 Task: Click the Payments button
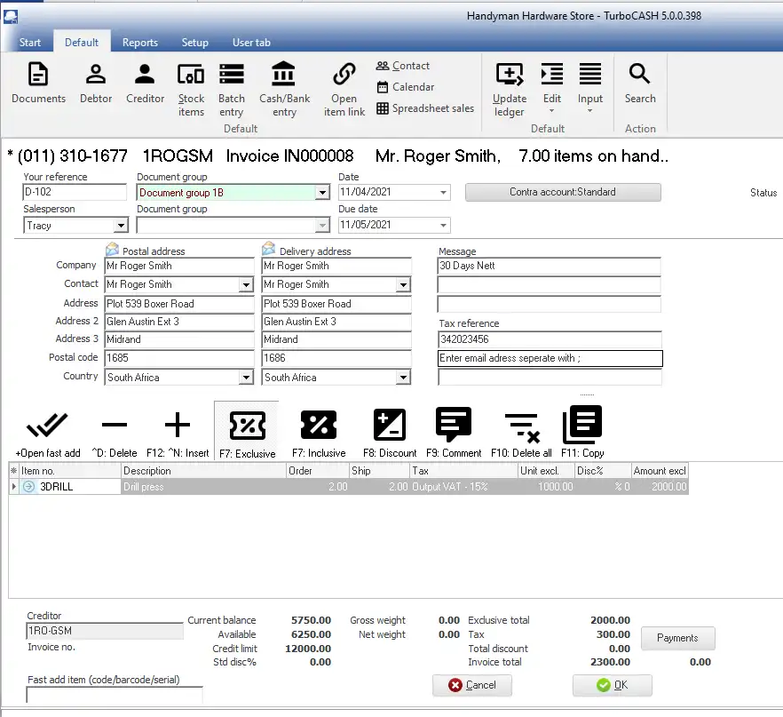click(677, 638)
